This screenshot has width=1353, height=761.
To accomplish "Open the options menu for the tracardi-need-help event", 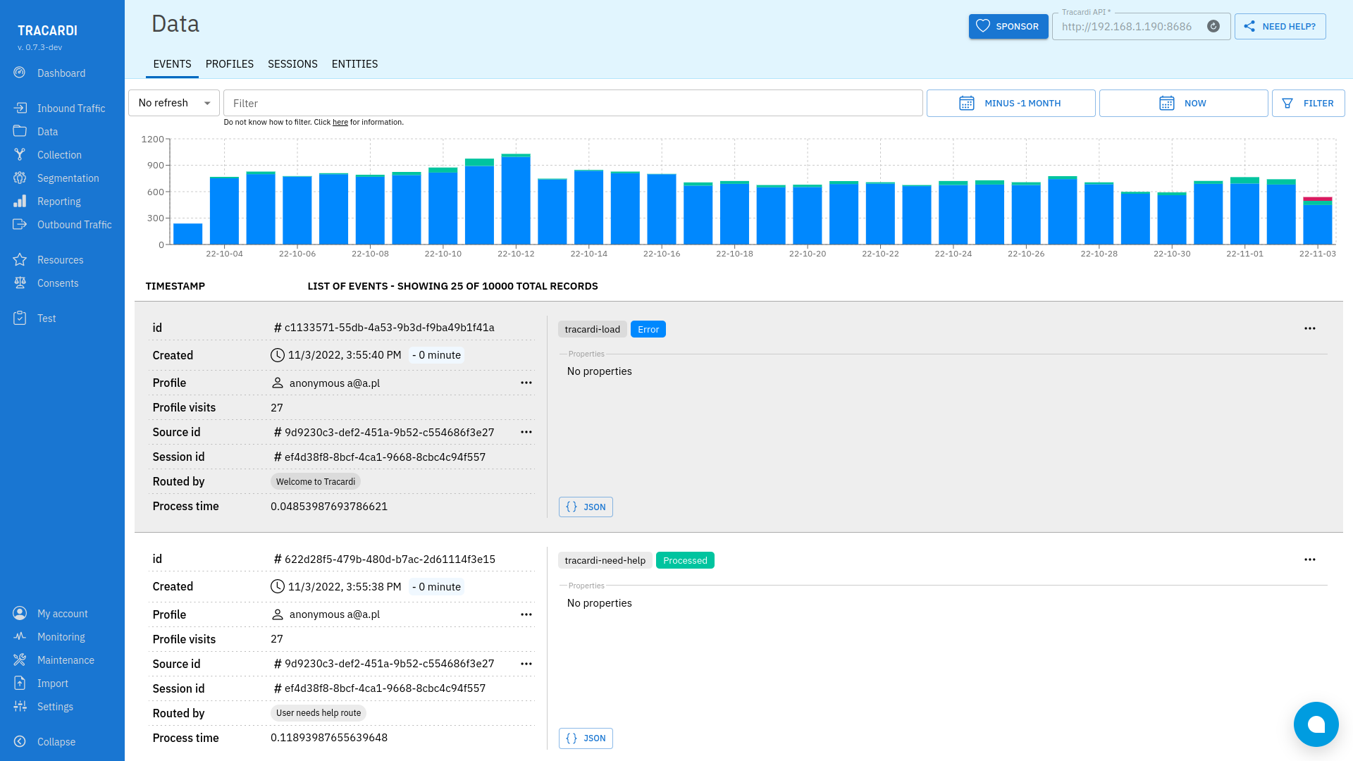I will (1309, 559).
